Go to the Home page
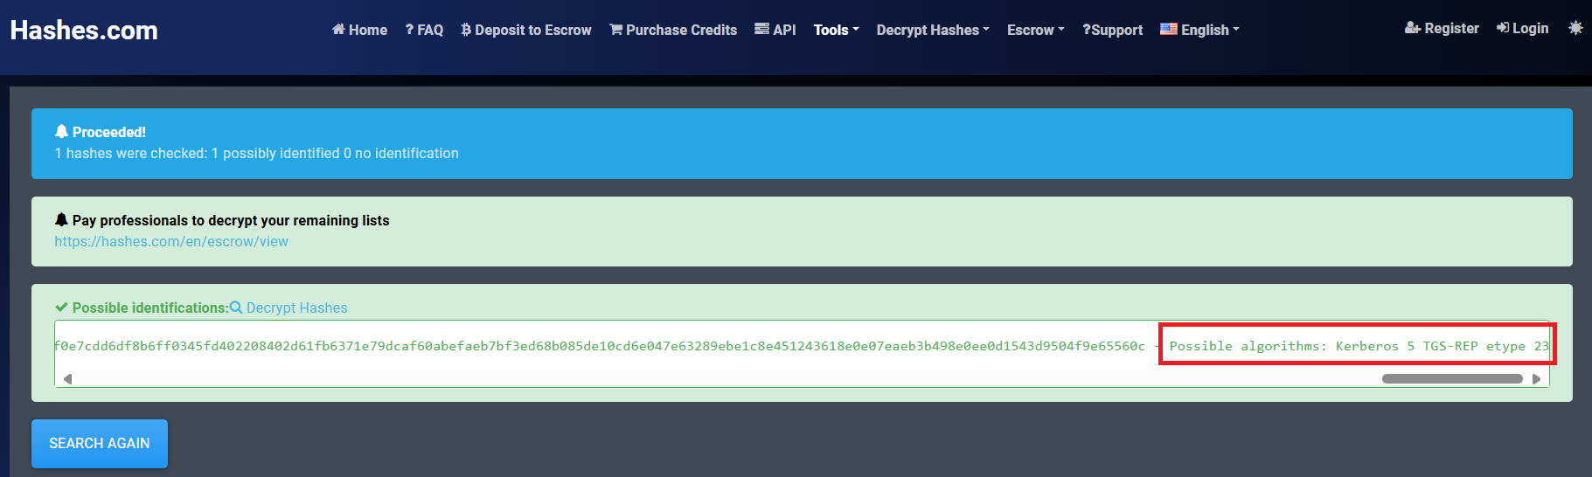Image resolution: width=1592 pixels, height=477 pixels. pos(359,30)
